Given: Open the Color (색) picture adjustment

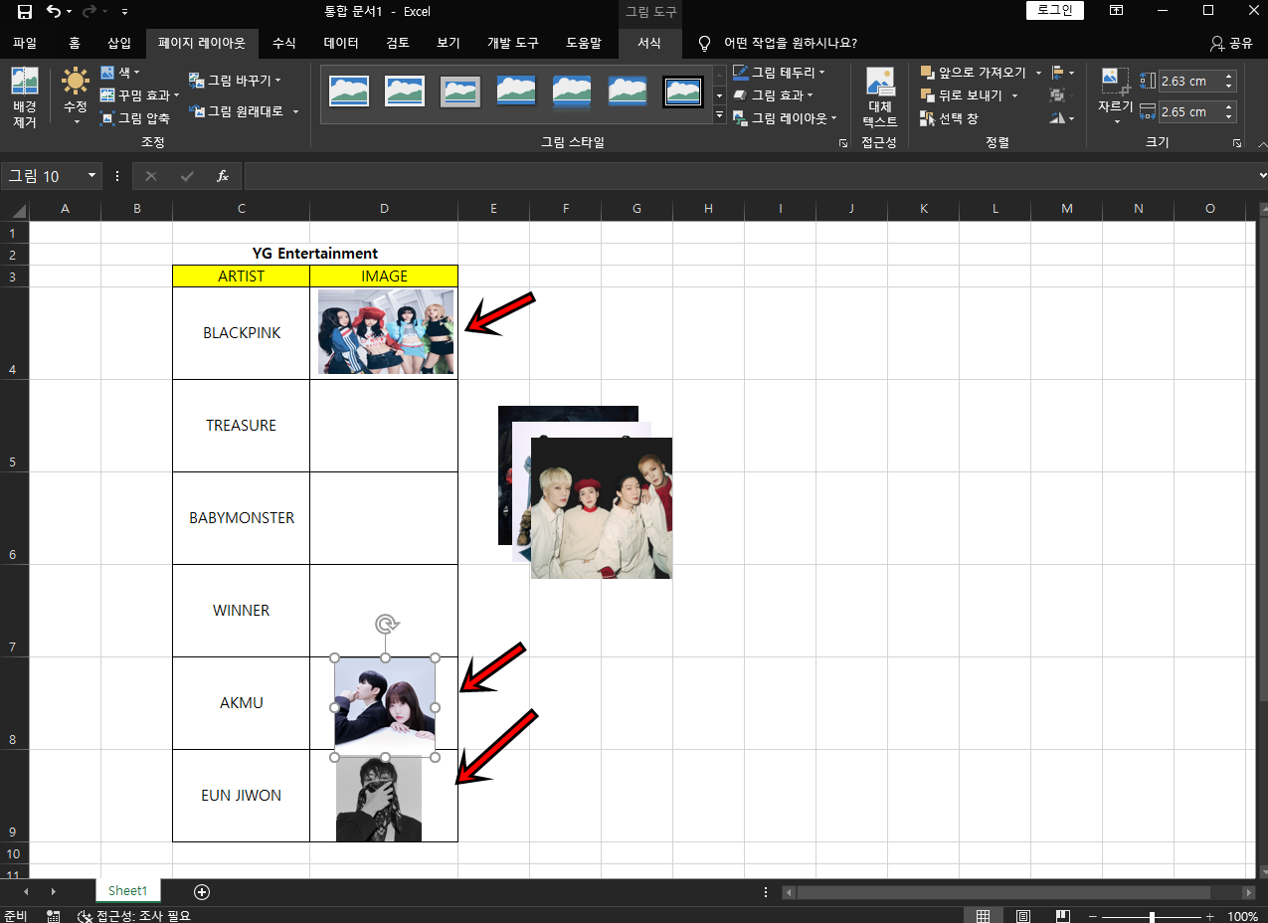Looking at the screenshot, I should 120,73.
